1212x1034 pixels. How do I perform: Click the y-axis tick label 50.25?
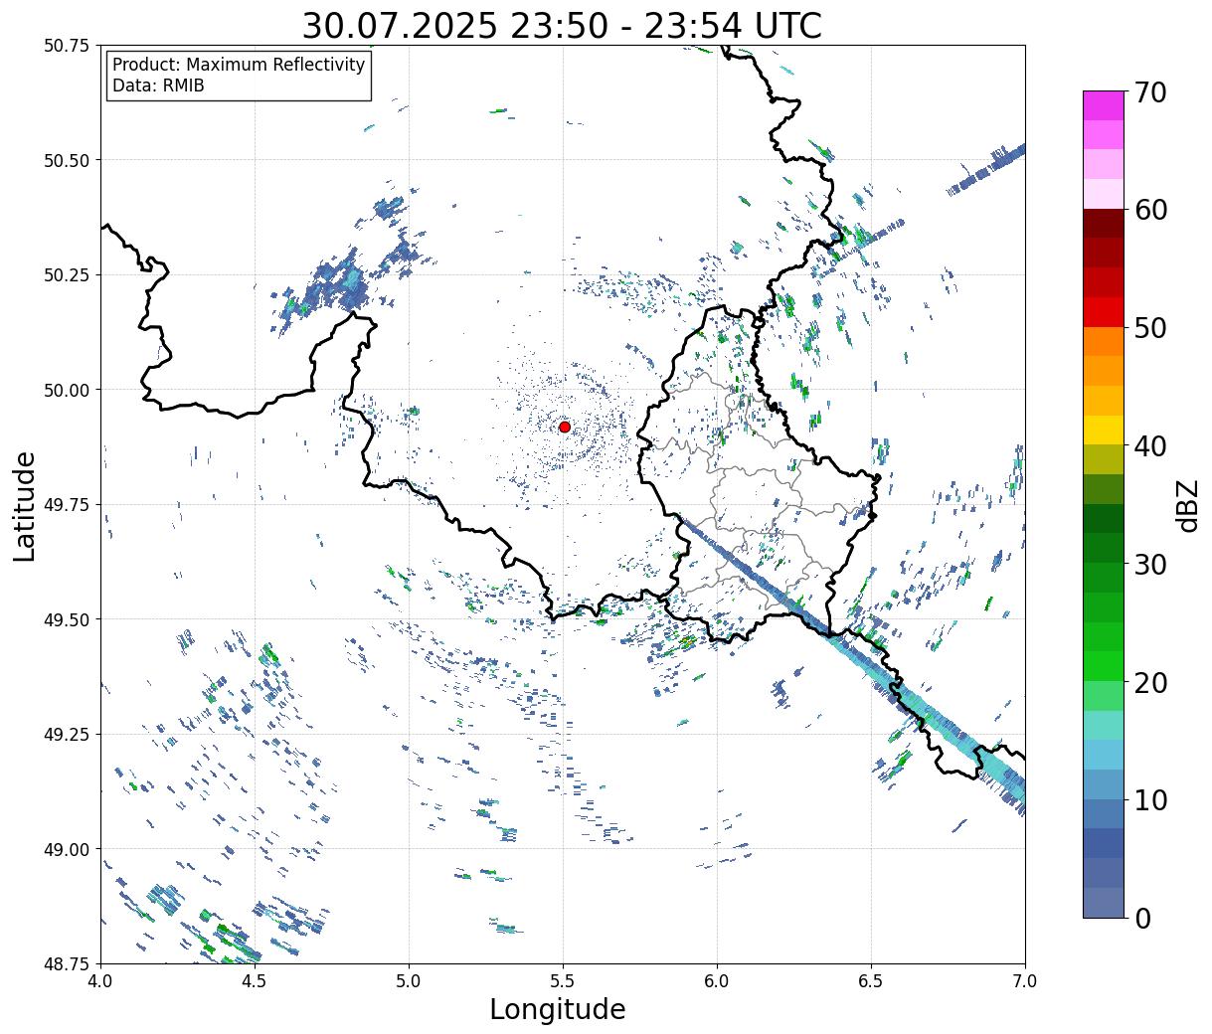pos(69,275)
